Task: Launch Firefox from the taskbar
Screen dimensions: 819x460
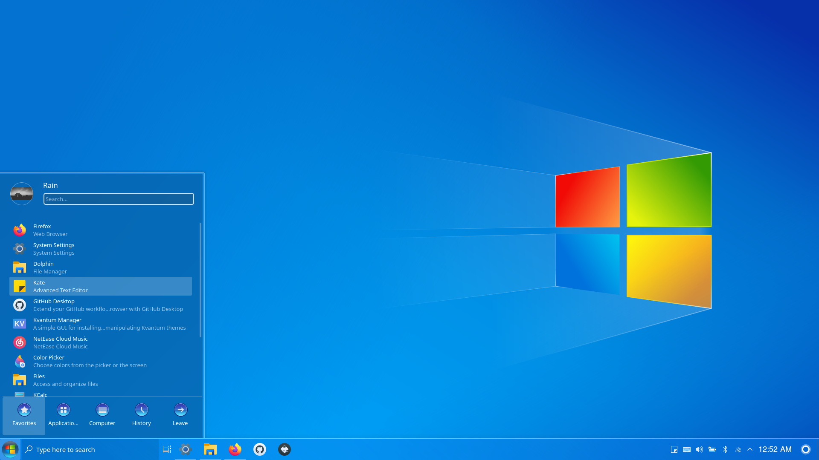Action: pos(235,449)
